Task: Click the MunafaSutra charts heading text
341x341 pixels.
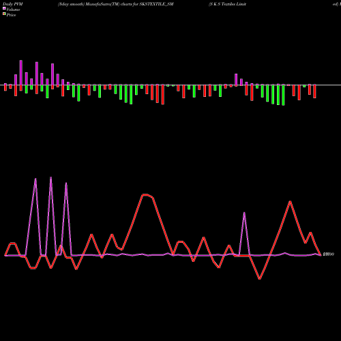Action: [x=115, y=4]
